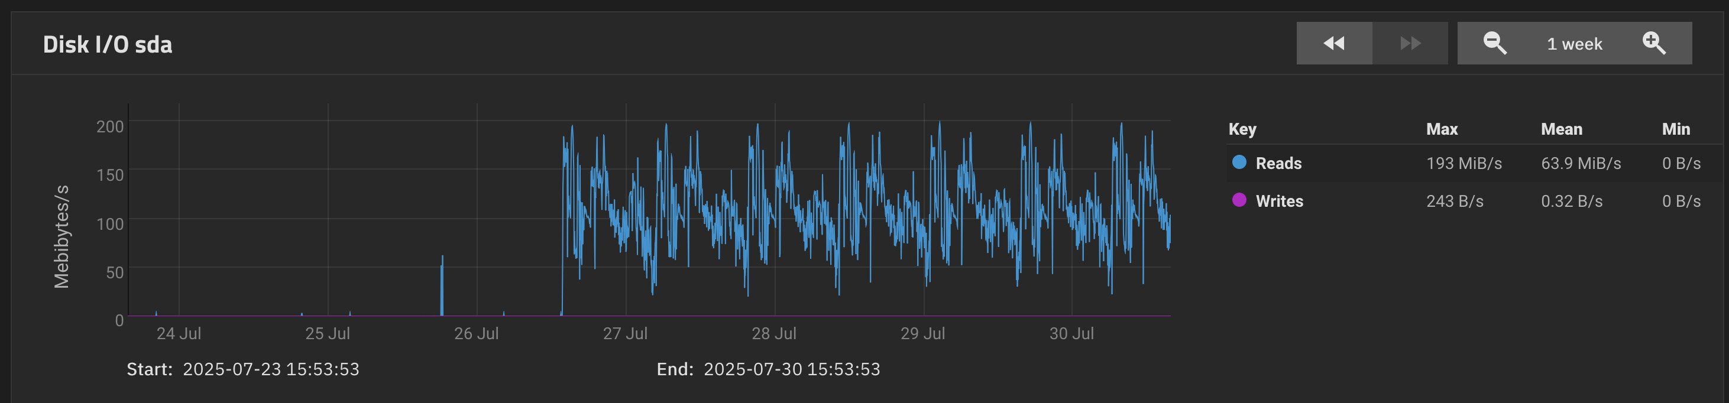Click the Key column header
This screenshot has height=403, width=1729.
pos(1242,129)
